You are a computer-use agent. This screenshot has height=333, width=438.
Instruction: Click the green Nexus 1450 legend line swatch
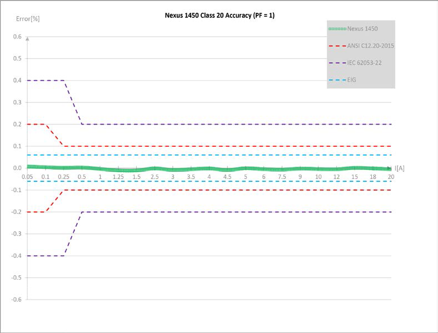337,29
